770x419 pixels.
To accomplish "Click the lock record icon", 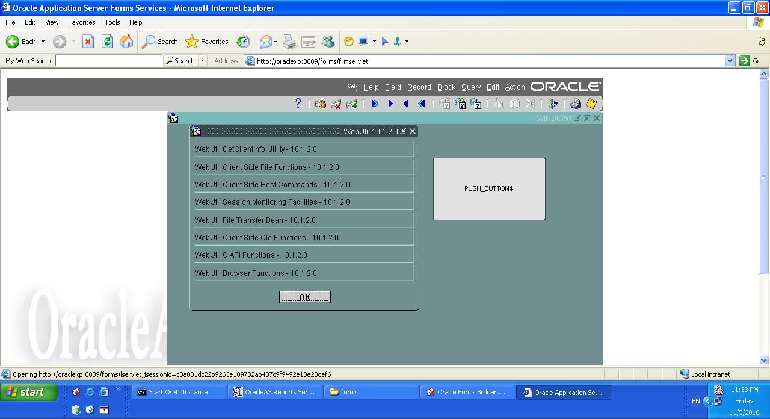I will coord(321,104).
